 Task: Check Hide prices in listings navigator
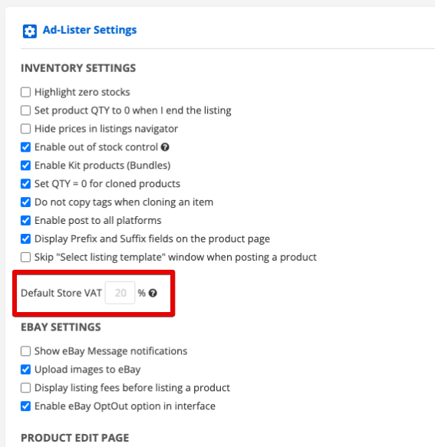pos(25,129)
